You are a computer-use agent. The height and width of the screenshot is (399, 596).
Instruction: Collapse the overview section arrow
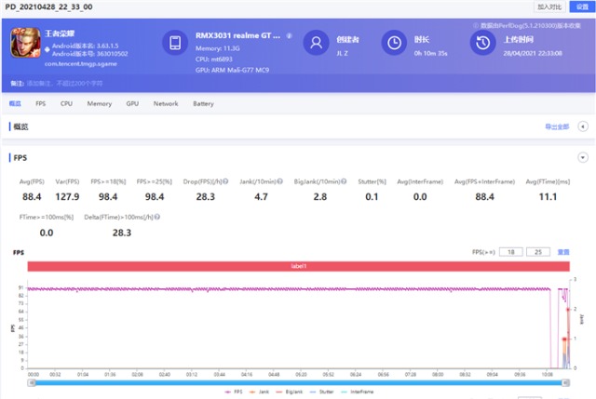(583, 126)
